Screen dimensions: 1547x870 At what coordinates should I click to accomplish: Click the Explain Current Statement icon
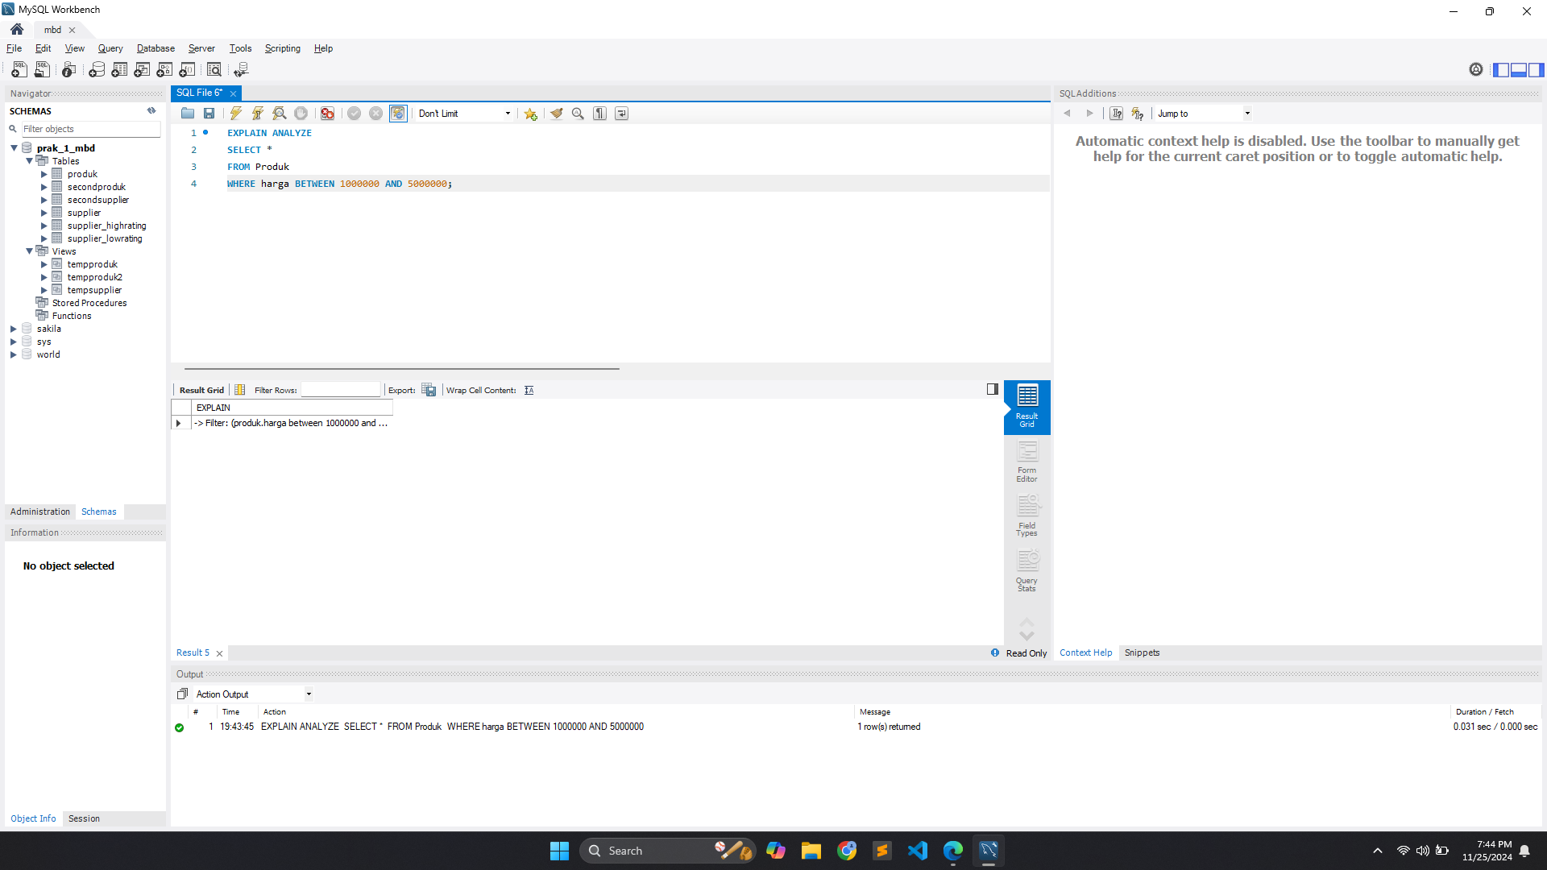pos(280,114)
